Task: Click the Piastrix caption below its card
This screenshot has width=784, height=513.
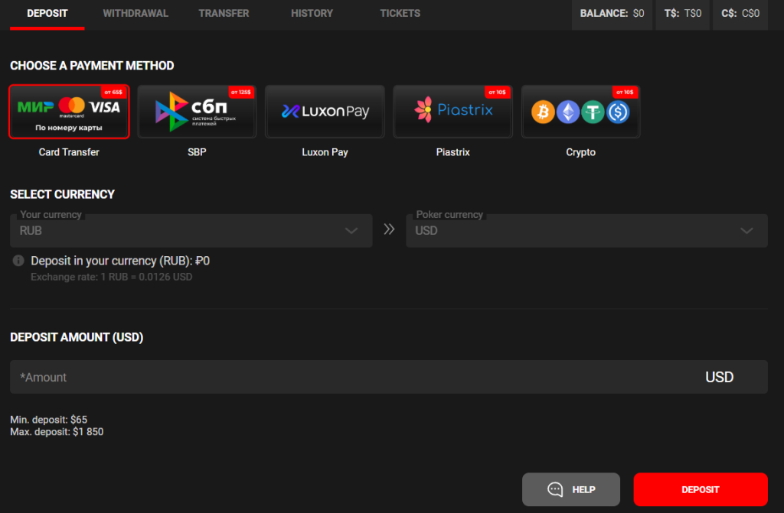Action: [453, 152]
